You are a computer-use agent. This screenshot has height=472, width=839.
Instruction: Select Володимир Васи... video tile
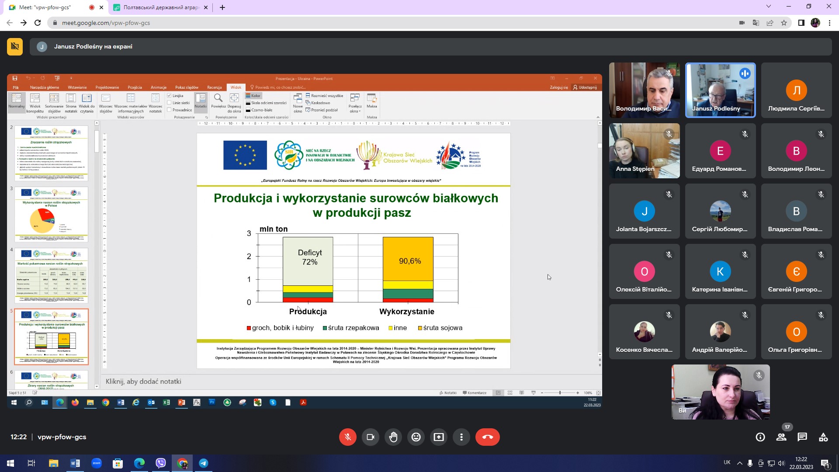(644, 90)
